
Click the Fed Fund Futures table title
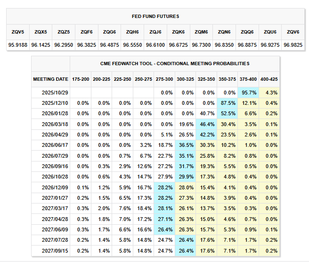155,17
